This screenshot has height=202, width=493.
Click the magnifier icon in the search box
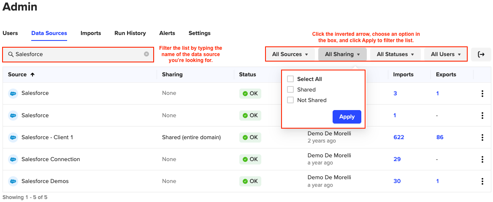[11, 54]
